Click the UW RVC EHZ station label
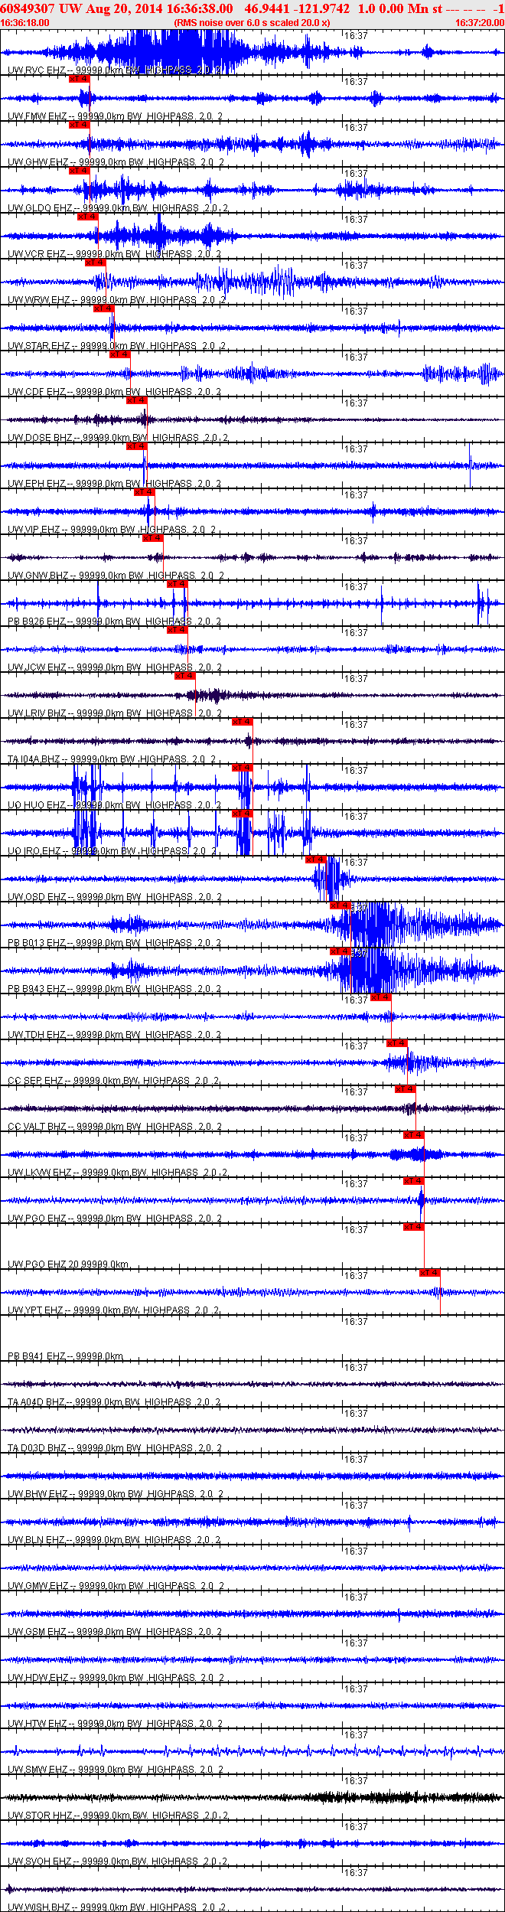The width and height of the screenshot is (505, 1912). point(115,70)
